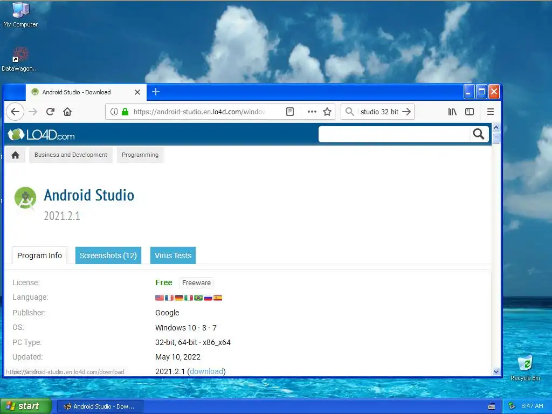Click the 'Windows 10 · 8 · 7' OS value
552x414 pixels.
pos(186,328)
